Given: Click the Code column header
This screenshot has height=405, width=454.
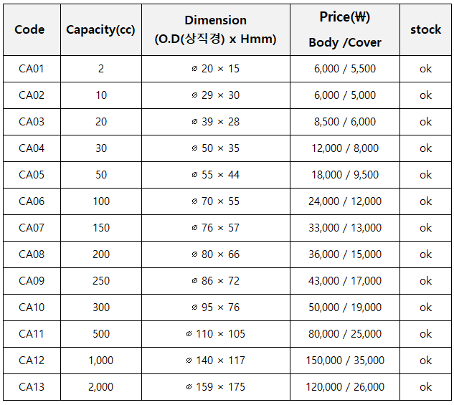Looking at the screenshot, I should click(32, 29).
